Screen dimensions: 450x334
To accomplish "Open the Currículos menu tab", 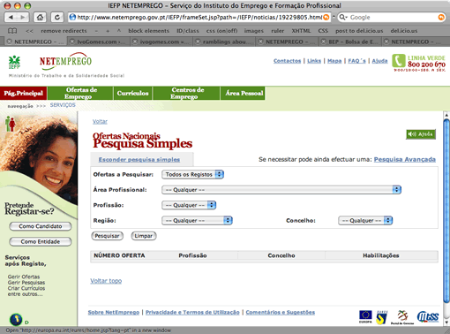I will 132,93.
